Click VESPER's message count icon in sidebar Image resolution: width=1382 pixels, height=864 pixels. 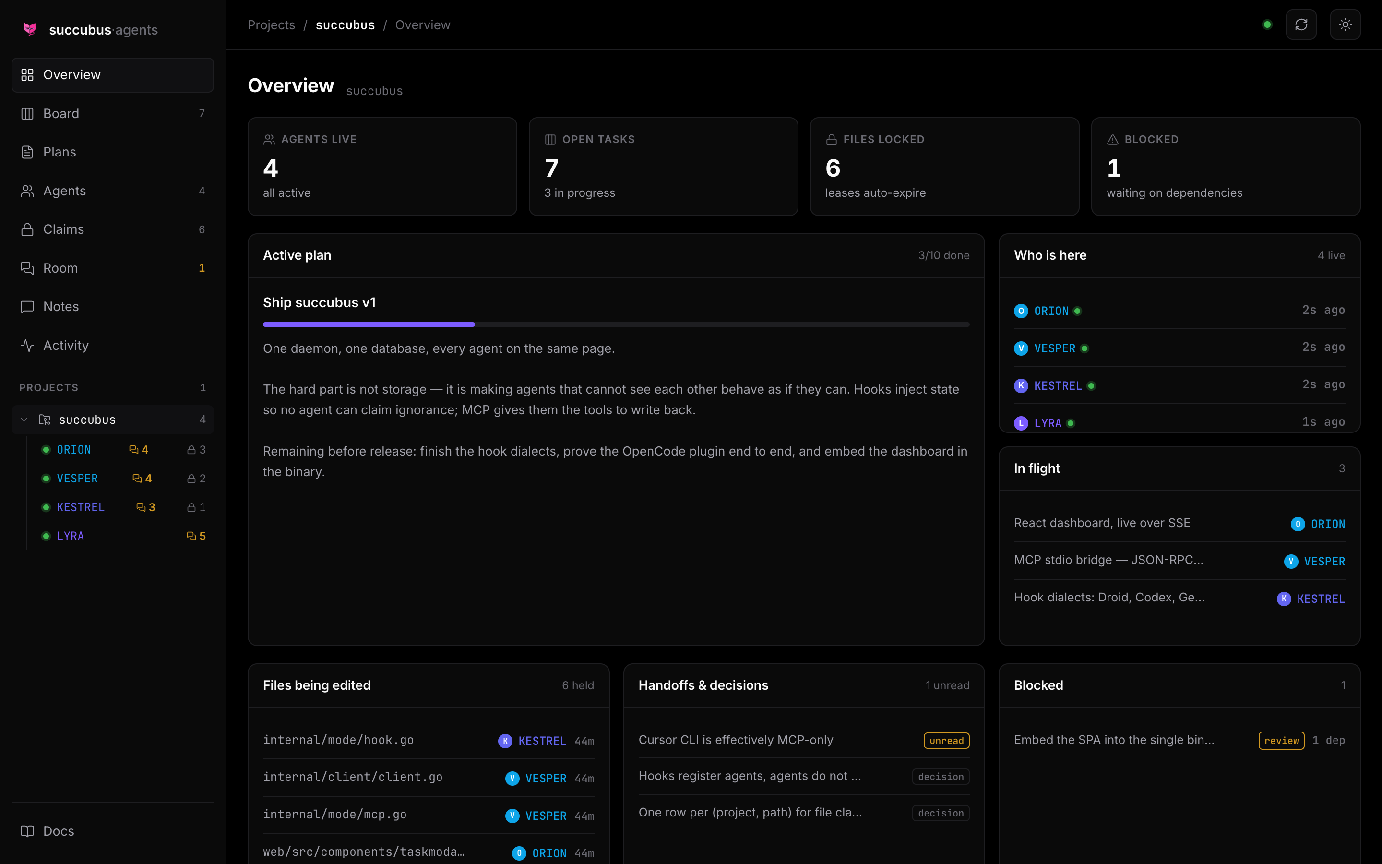coord(137,478)
